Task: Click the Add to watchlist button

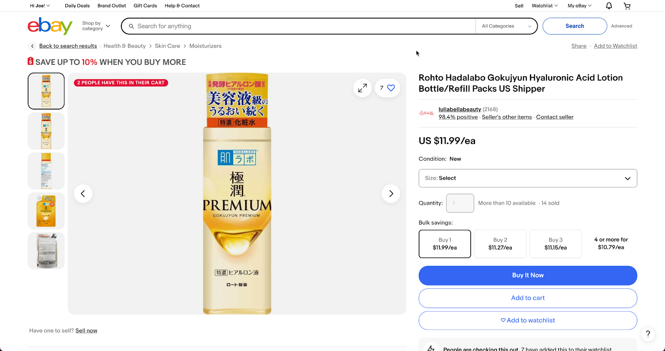Action: [x=528, y=320]
